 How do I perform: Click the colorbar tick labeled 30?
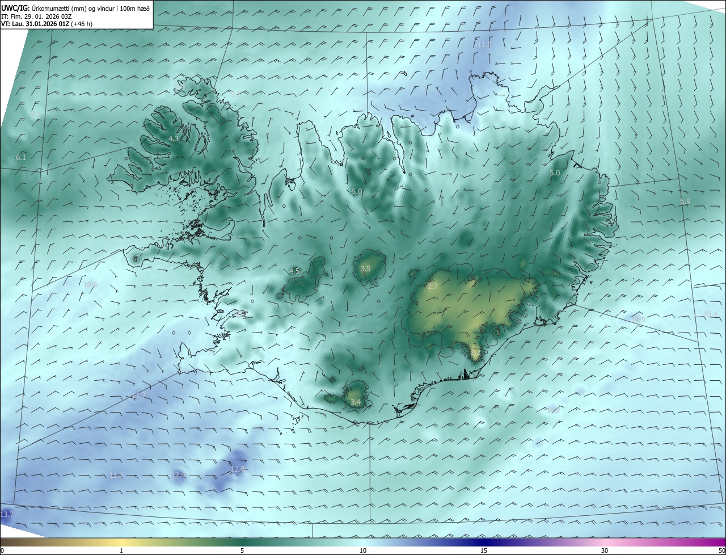(x=605, y=550)
